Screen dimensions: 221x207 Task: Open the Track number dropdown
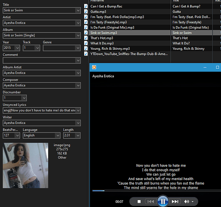tap(37, 48)
